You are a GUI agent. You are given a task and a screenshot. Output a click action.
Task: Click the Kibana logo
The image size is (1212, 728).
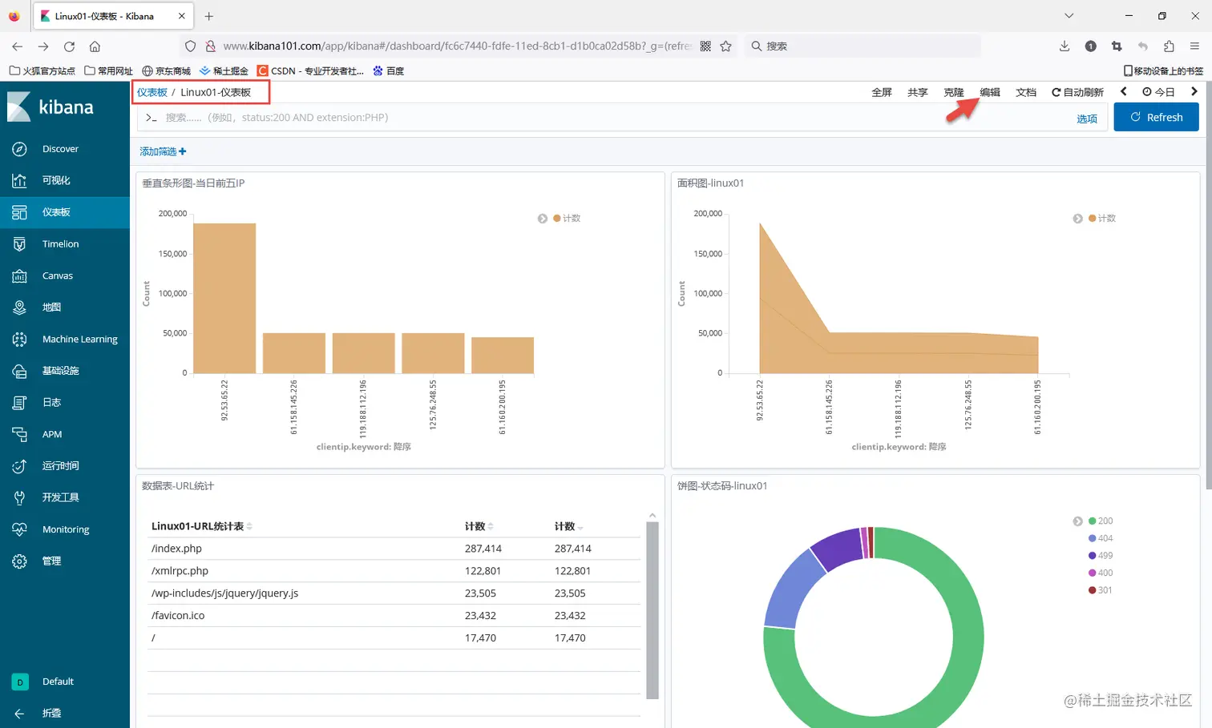50,107
